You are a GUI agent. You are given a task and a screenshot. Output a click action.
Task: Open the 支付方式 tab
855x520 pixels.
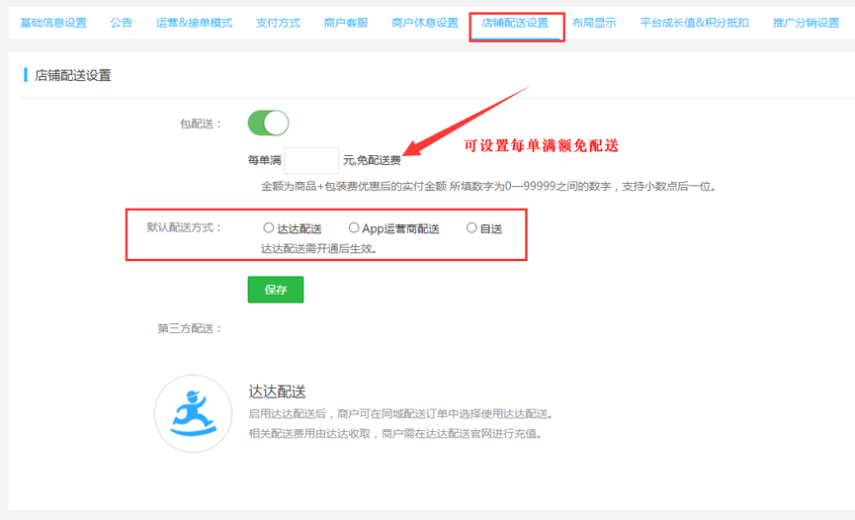tap(278, 23)
